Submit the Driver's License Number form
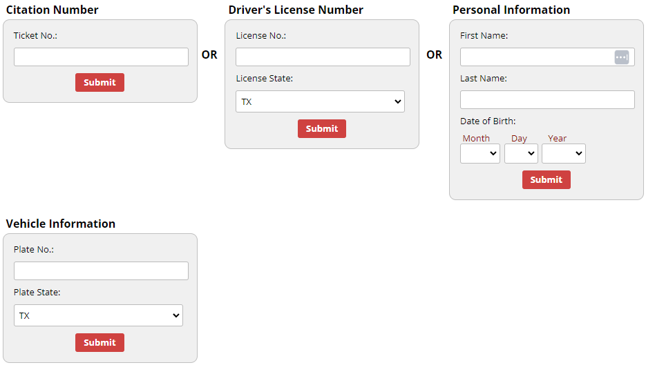The height and width of the screenshot is (374, 646). [x=322, y=128]
